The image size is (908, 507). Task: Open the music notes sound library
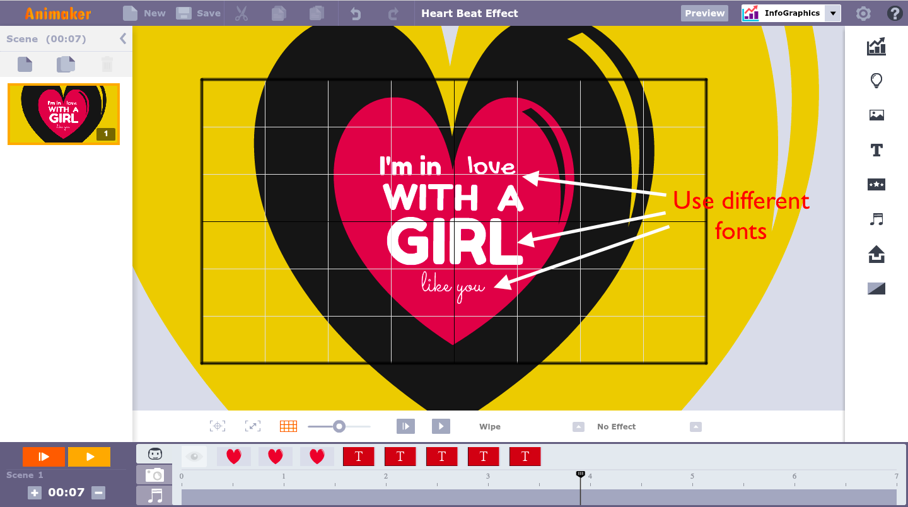point(876,219)
